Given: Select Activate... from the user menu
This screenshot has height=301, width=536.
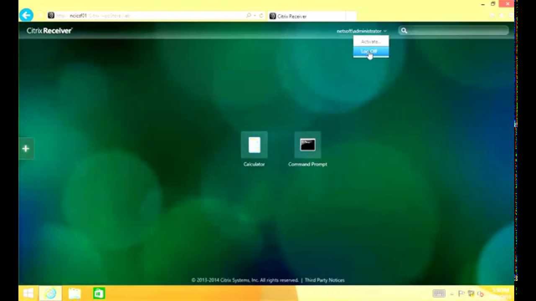Looking at the screenshot, I should coord(371,41).
